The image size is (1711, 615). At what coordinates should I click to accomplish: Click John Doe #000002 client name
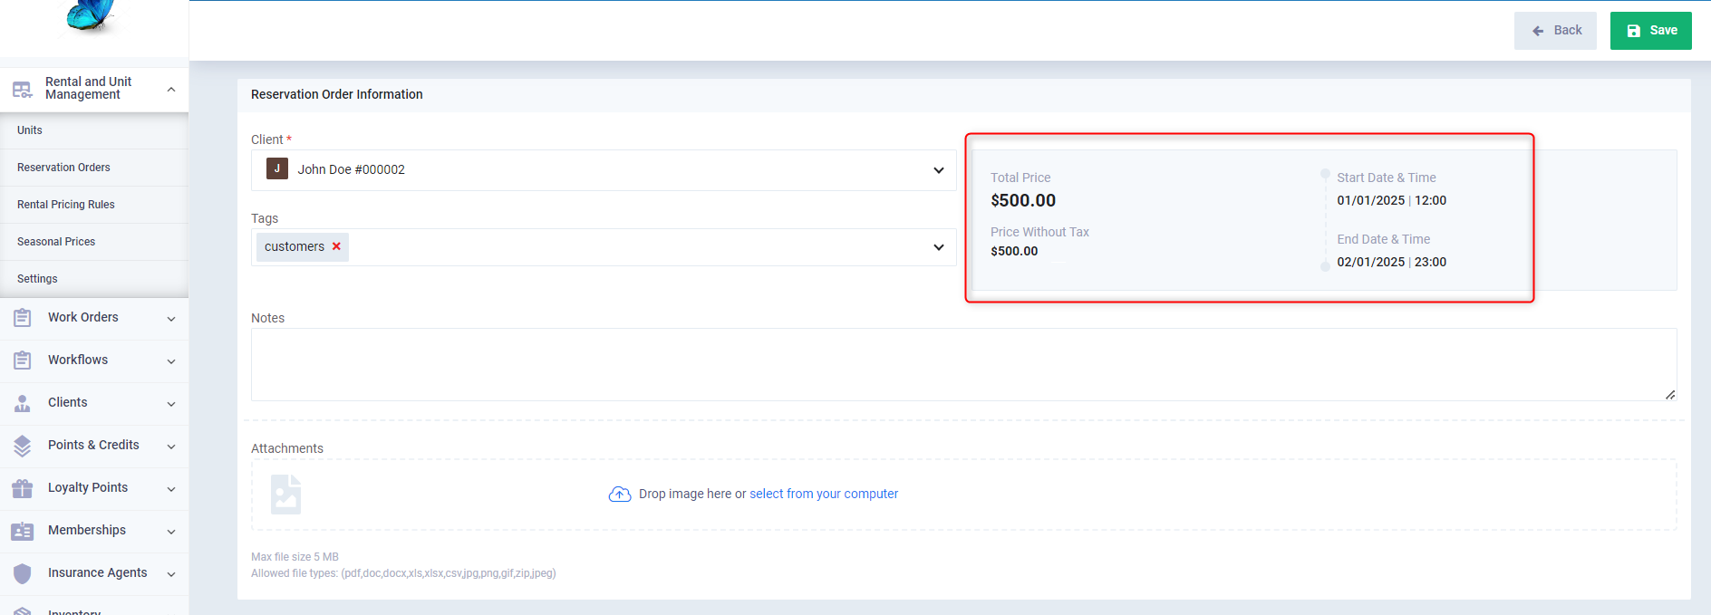(352, 169)
